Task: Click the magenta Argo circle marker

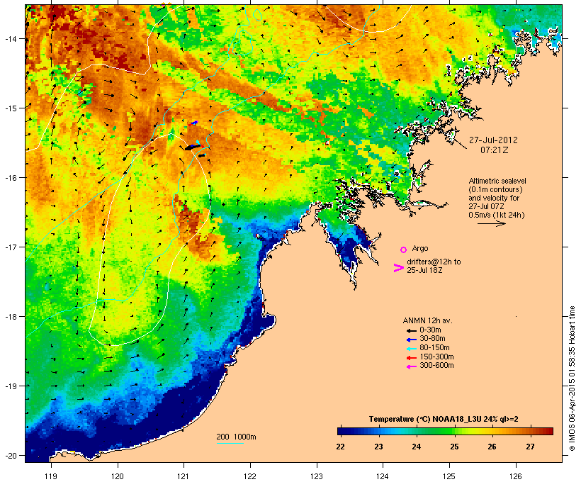Action: [404, 250]
